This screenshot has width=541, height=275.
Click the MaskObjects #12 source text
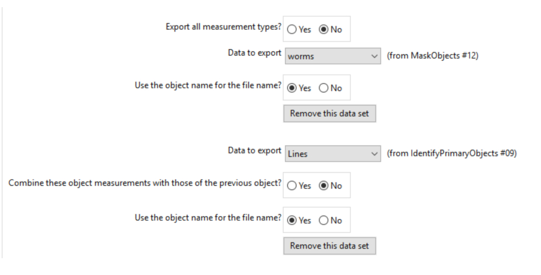(432, 56)
